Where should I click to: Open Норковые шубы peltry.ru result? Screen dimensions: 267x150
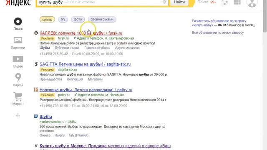(x=86, y=90)
